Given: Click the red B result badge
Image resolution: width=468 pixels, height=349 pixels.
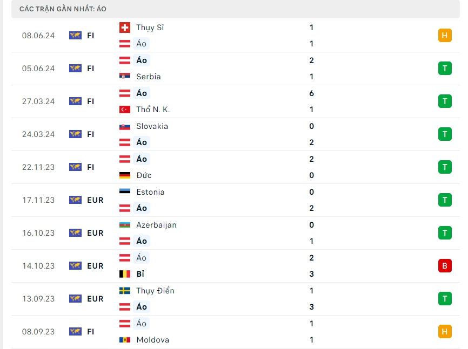Looking at the screenshot, I should point(445,265).
